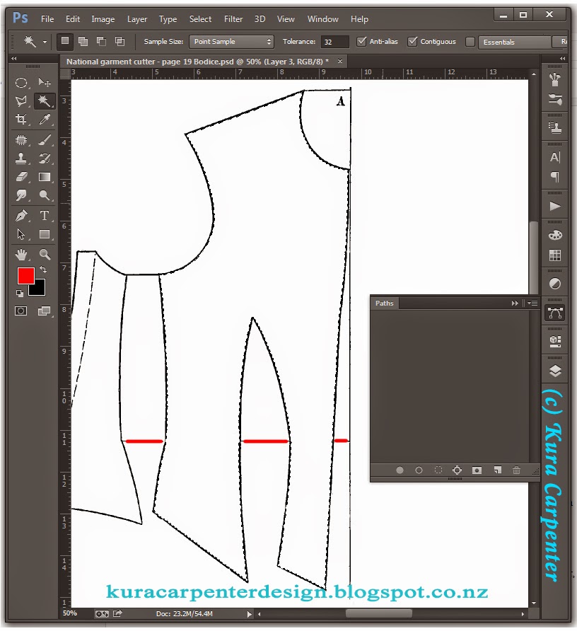Select the Pen tool
The width and height of the screenshot is (577, 631).
tap(23, 216)
